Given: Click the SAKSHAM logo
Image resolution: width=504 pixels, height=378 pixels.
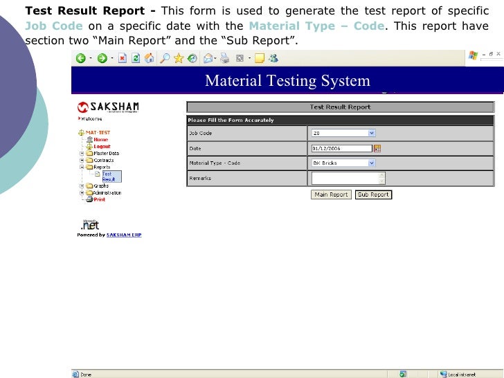Looking at the screenshot, I should point(108,107).
